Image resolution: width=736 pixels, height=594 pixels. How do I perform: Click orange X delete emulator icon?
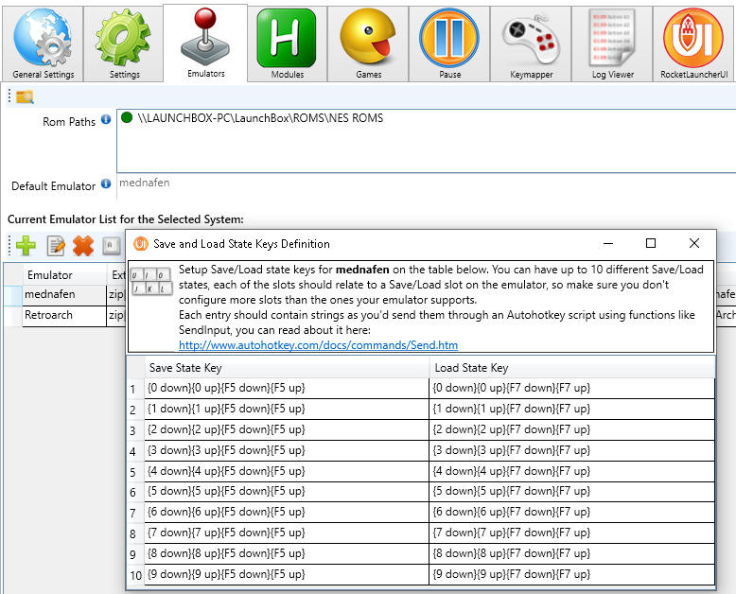click(x=83, y=246)
